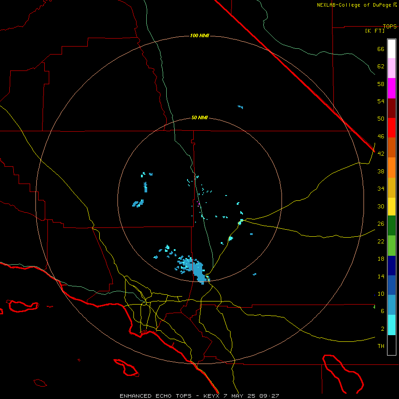Click the medium blue legend swatch

391,285
